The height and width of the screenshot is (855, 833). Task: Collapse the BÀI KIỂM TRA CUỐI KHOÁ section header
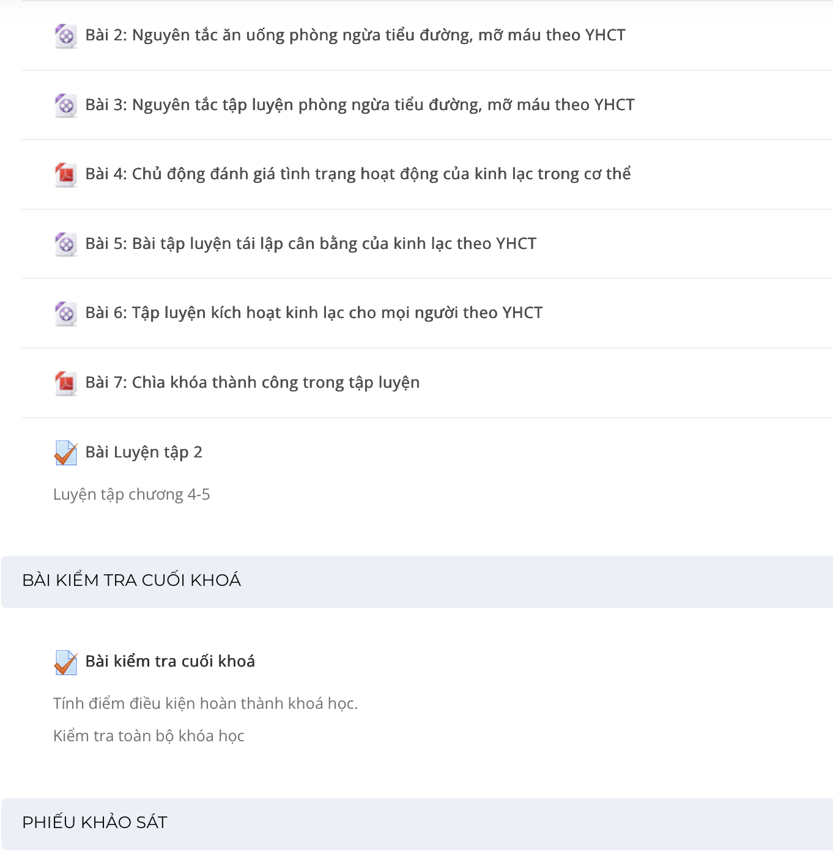(x=417, y=582)
